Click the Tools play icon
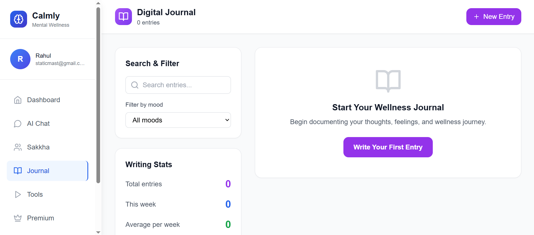The width and height of the screenshot is (534, 235). tap(18, 194)
